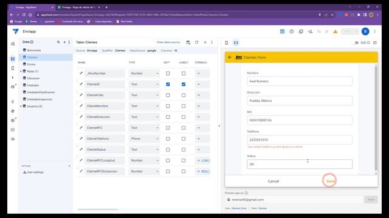
Task: Open Table Clientes more options menu
Action: pos(212,42)
